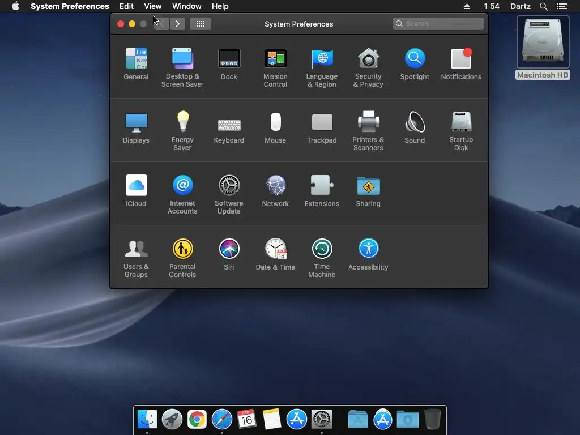Click the eject icon in menu bar
This screenshot has width=580, height=435.
coord(467,6)
